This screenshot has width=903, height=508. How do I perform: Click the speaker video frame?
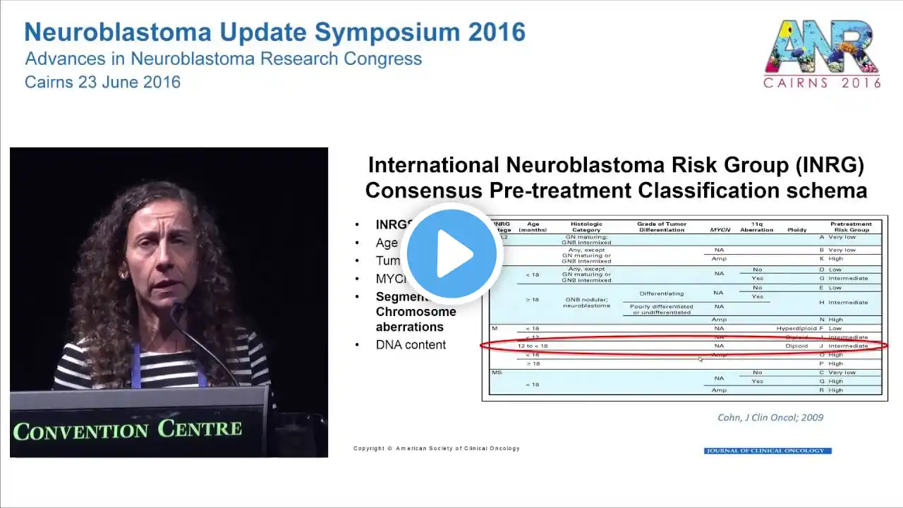[x=169, y=302]
